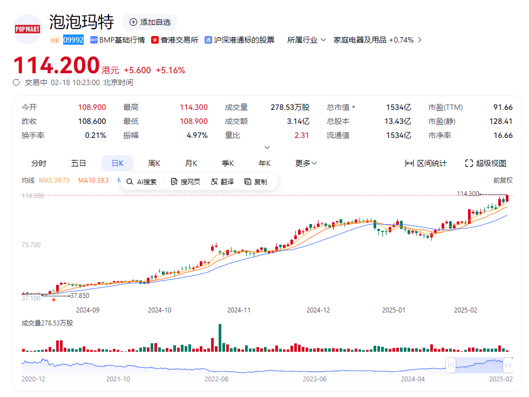Viewport: 529px width, 397px height.
Task: Click the 成交量 value 278.53万股 in stats
Action: 290,107
